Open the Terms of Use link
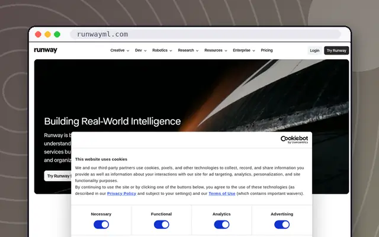The image size is (379, 237). pyautogui.click(x=222, y=194)
